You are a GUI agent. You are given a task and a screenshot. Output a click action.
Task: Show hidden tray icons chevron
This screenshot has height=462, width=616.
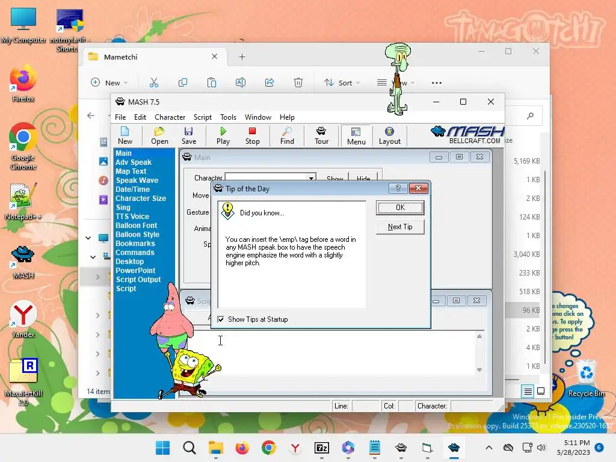coord(488,448)
